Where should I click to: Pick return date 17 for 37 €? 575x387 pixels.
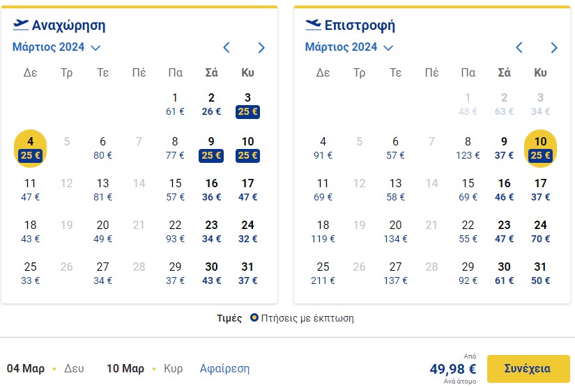(x=540, y=190)
